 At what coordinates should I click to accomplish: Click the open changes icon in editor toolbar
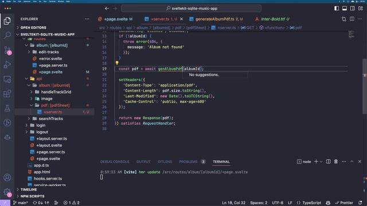[344, 19]
